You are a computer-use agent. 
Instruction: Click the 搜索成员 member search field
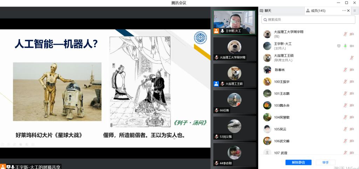[x=309, y=20]
